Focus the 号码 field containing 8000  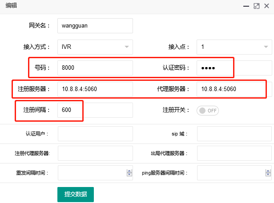[x=95, y=68]
